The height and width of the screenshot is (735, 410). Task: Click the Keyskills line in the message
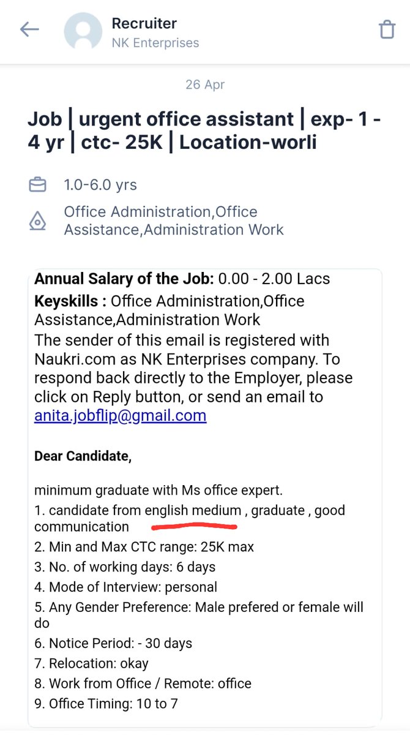(170, 311)
